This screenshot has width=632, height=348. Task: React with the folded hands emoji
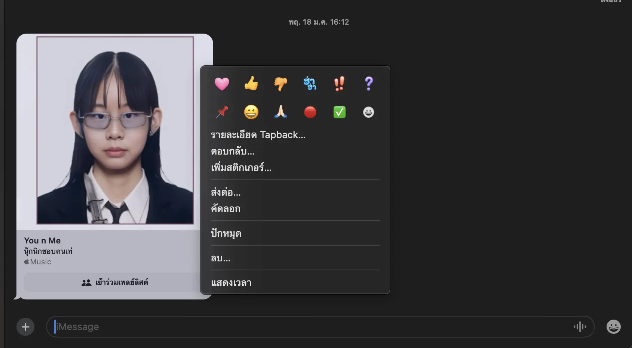coord(280,112)
